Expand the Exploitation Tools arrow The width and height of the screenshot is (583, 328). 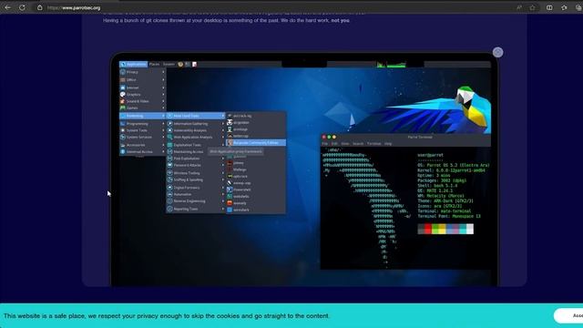click(223, 145)
